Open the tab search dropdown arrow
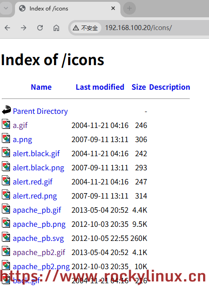The width and height of the screenshot is (209, 286). click(x=6, y=8)
